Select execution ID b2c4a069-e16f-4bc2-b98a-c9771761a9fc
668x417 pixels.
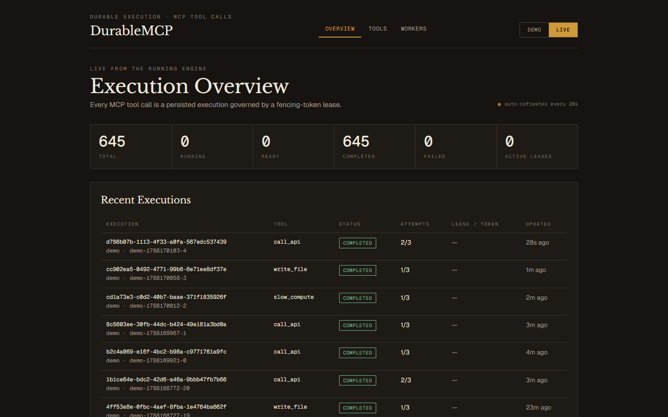(x=166, y=352)
